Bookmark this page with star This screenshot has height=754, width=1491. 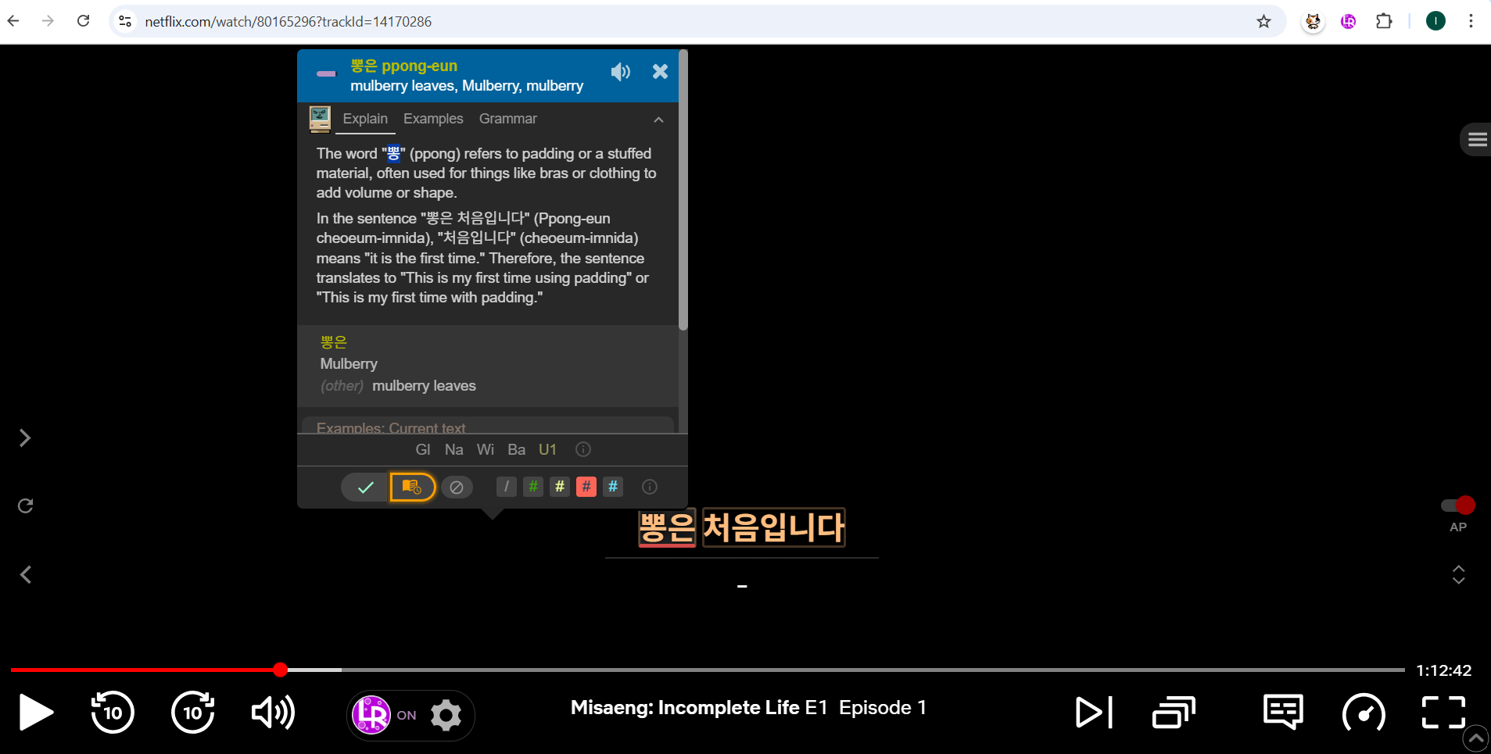[x=1263, y=21]
